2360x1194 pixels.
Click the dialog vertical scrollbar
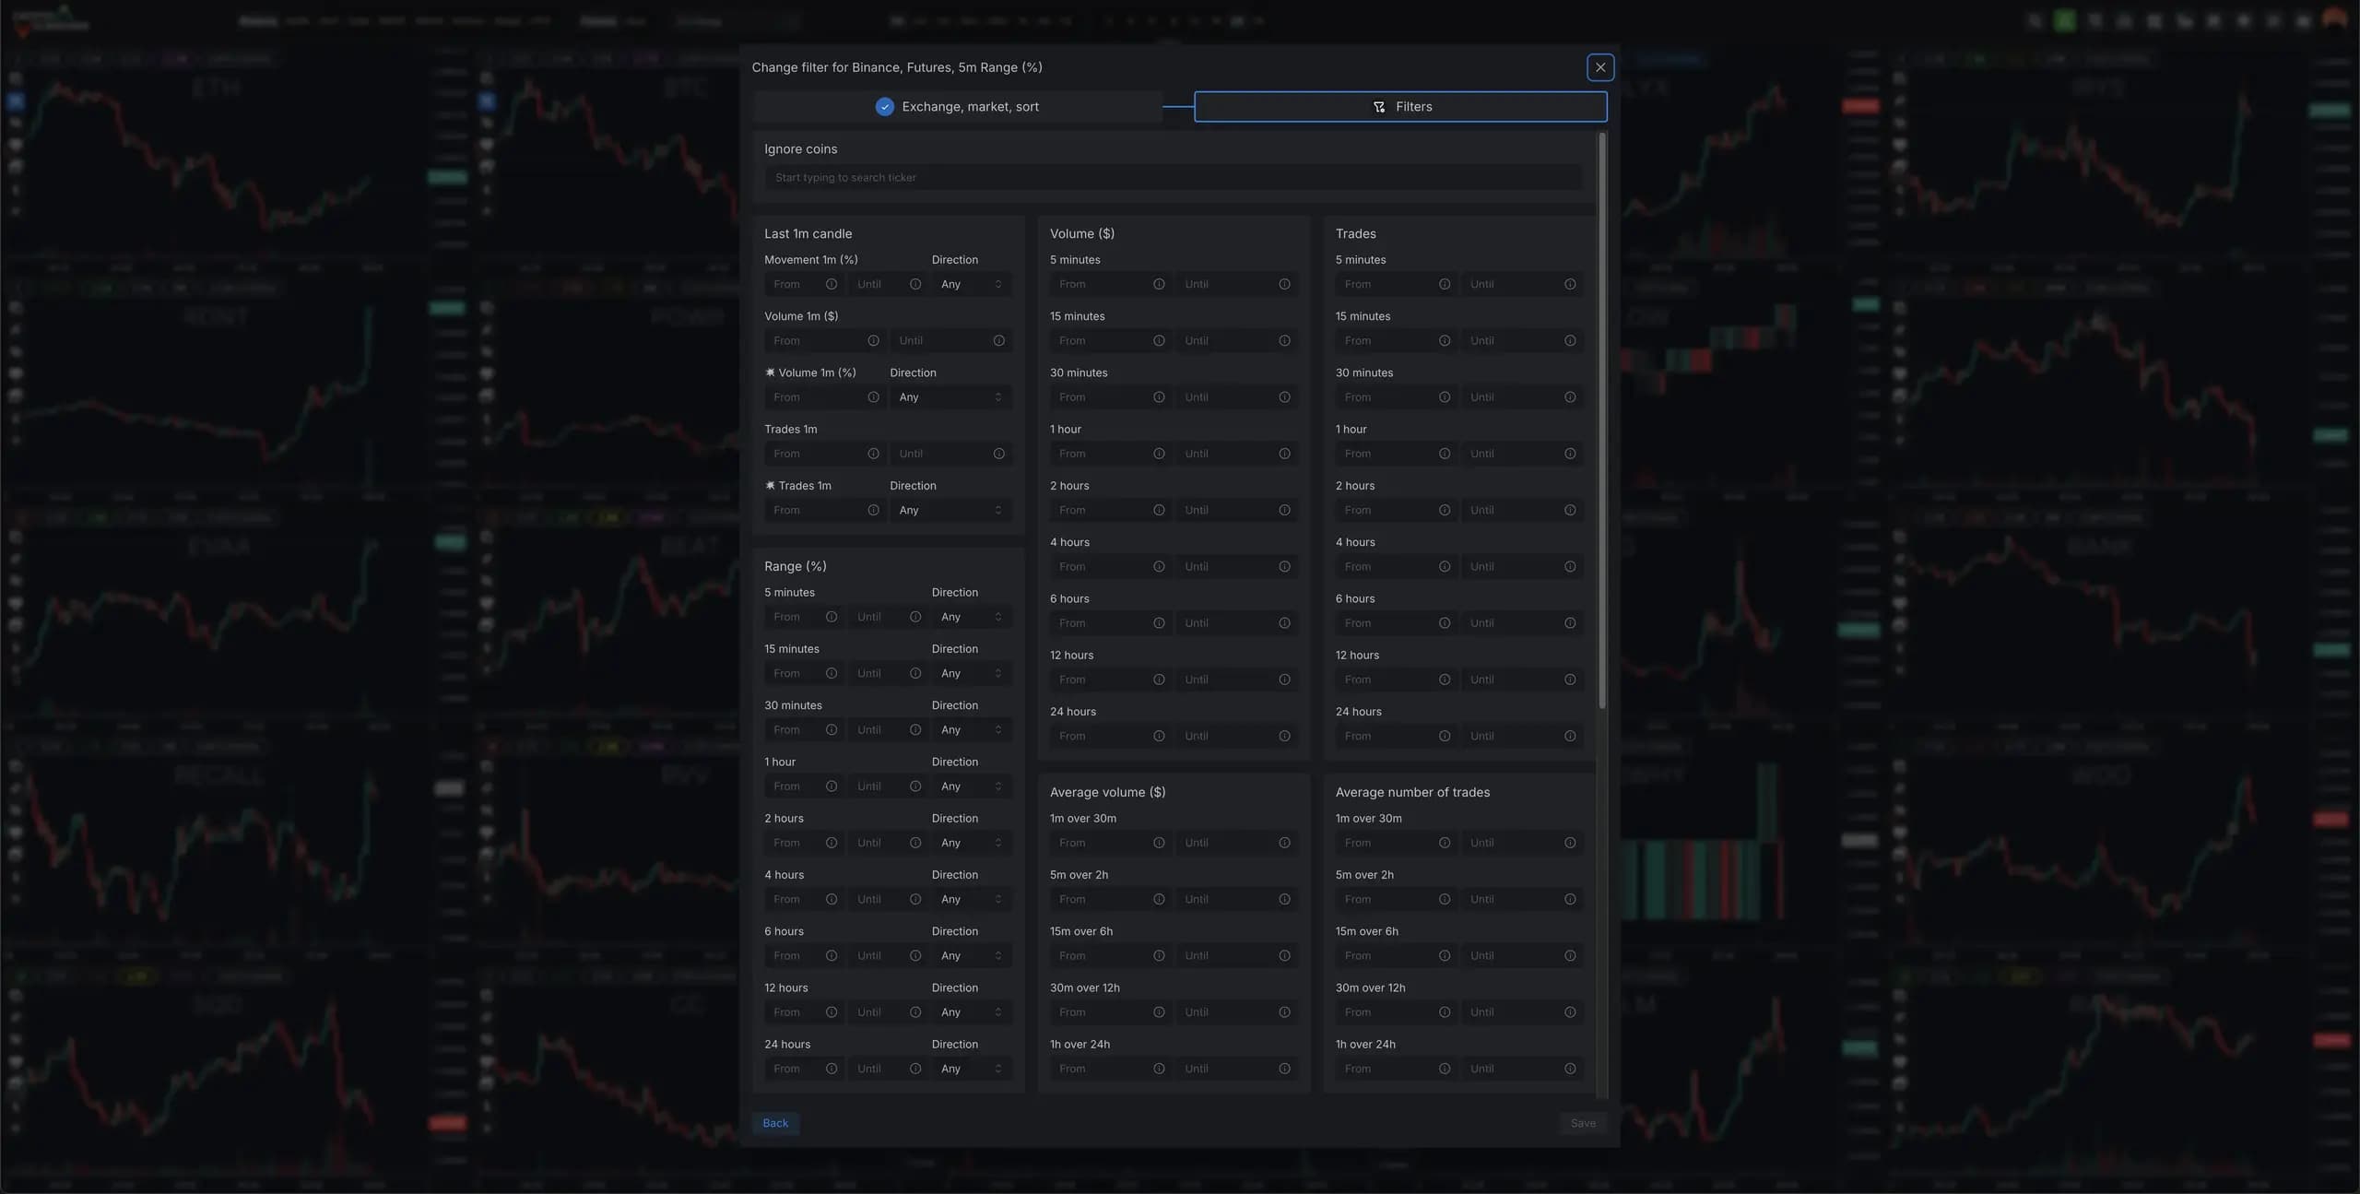[1602, 420]
